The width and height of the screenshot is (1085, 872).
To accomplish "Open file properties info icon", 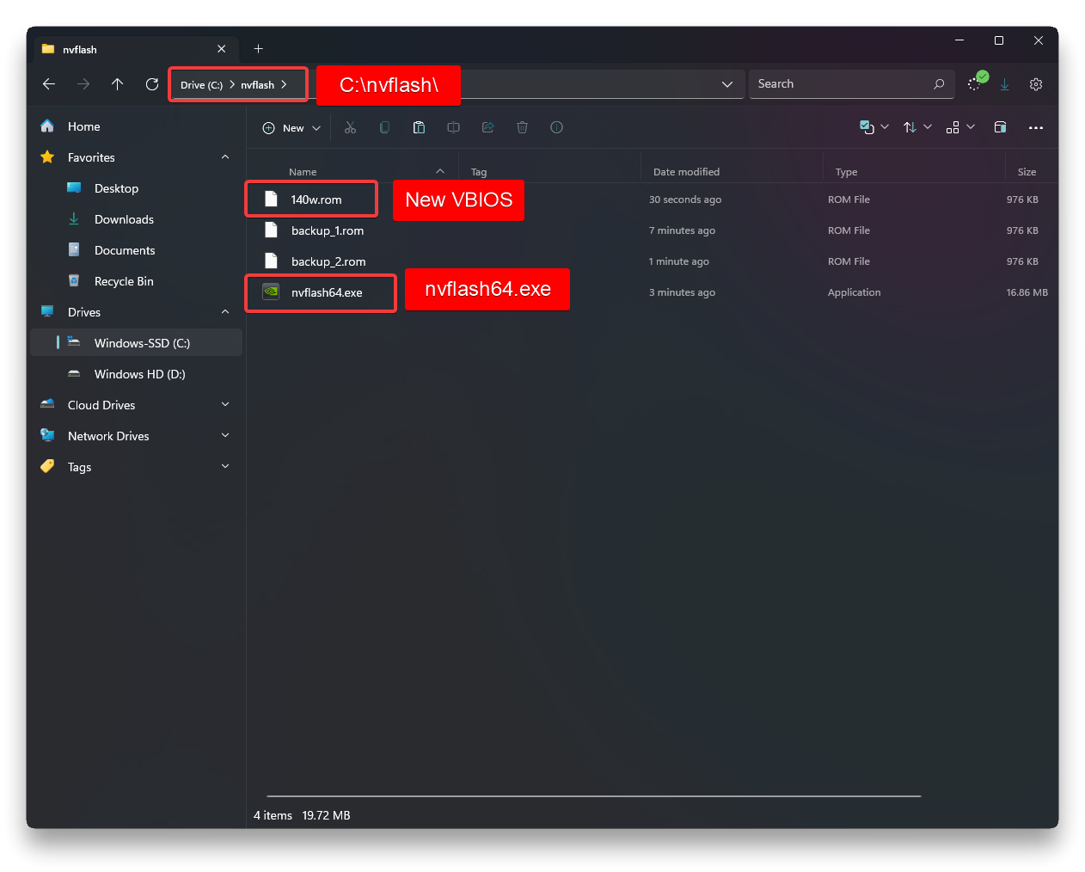I will coord(556,127).
